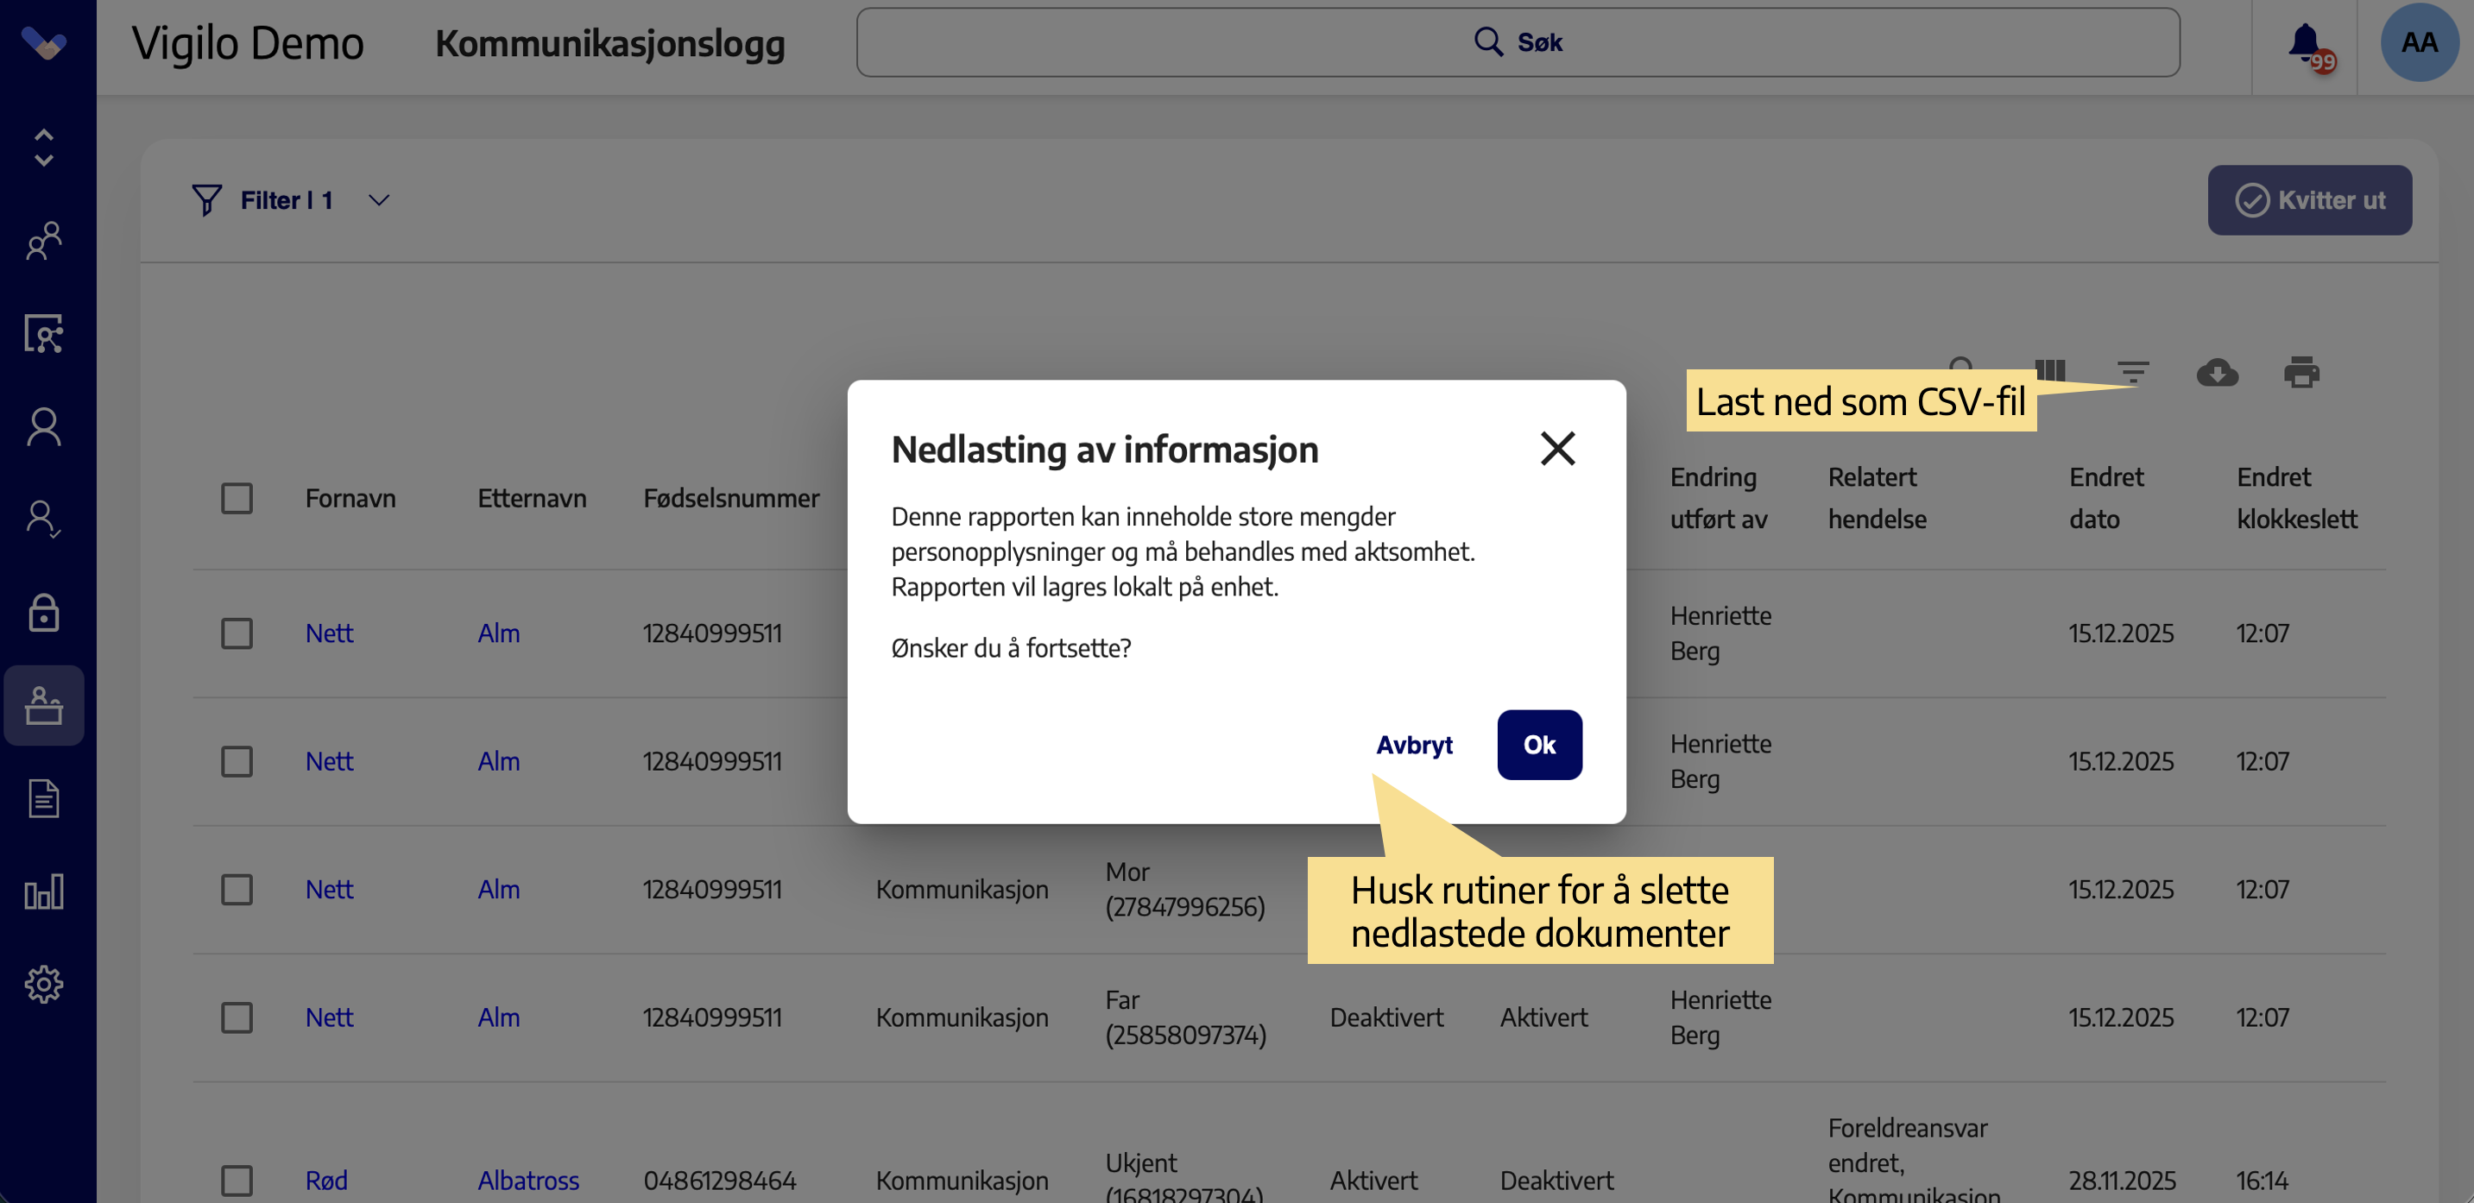
Task: Check the row with Far (25858097374)
Action: (x=237, y=1017)
